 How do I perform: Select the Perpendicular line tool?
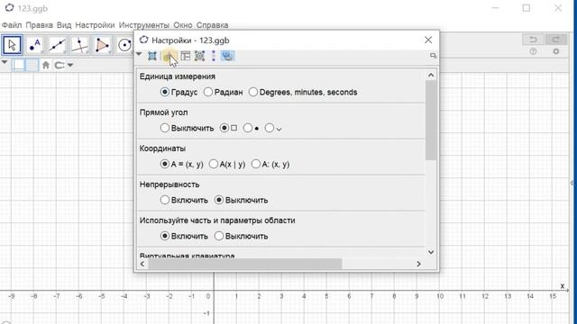[x=80, y=45]
